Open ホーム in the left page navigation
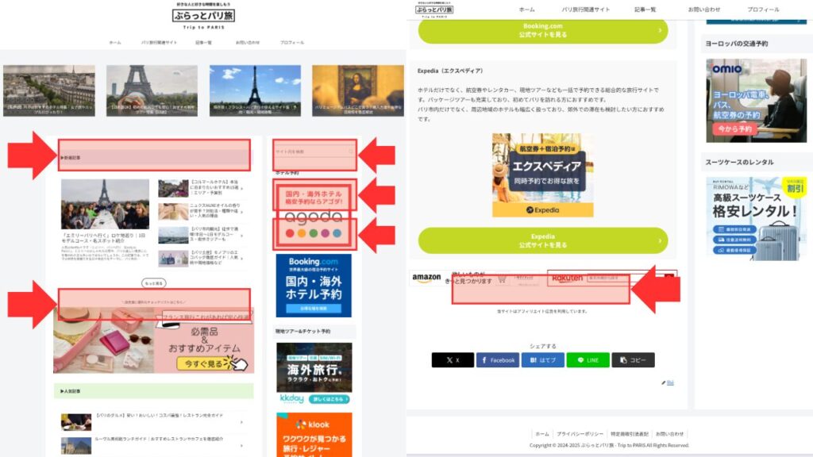The image size is (813, 457). coord(115,42)
